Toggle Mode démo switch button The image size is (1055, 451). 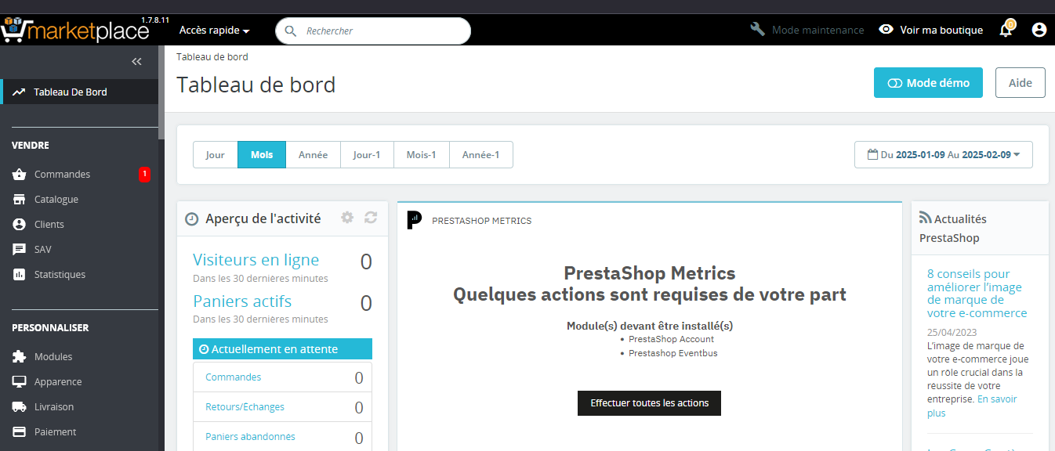click(928, 82)
